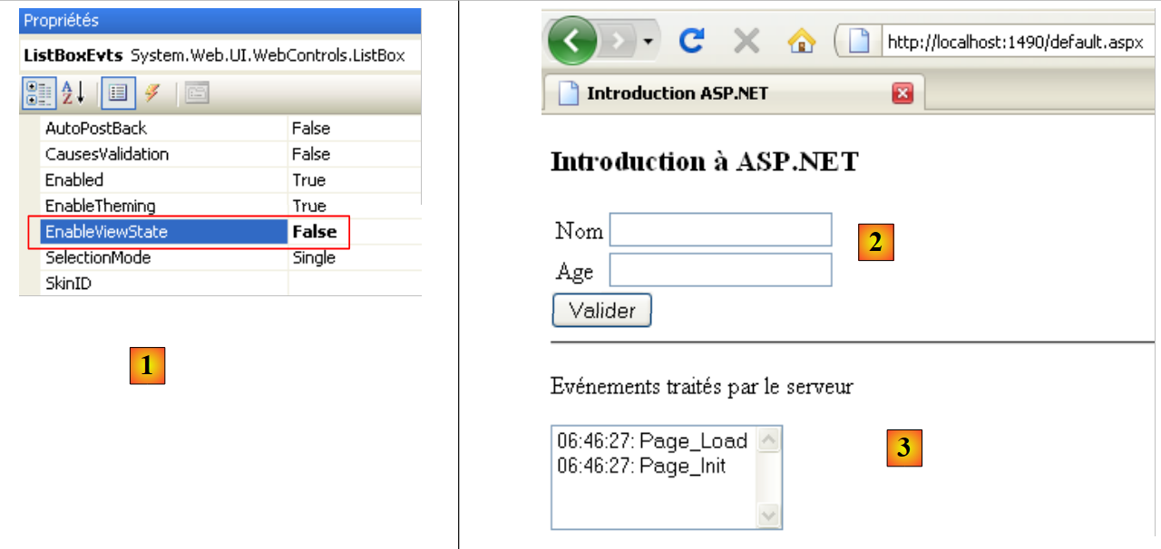Click the SelectionMode Single value
The width and height of the screenshot is (1161, 549).
point(314,258)
